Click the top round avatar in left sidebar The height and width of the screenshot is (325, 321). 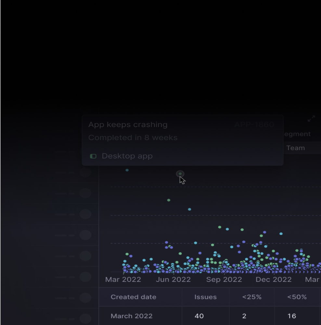coord(85,172)
